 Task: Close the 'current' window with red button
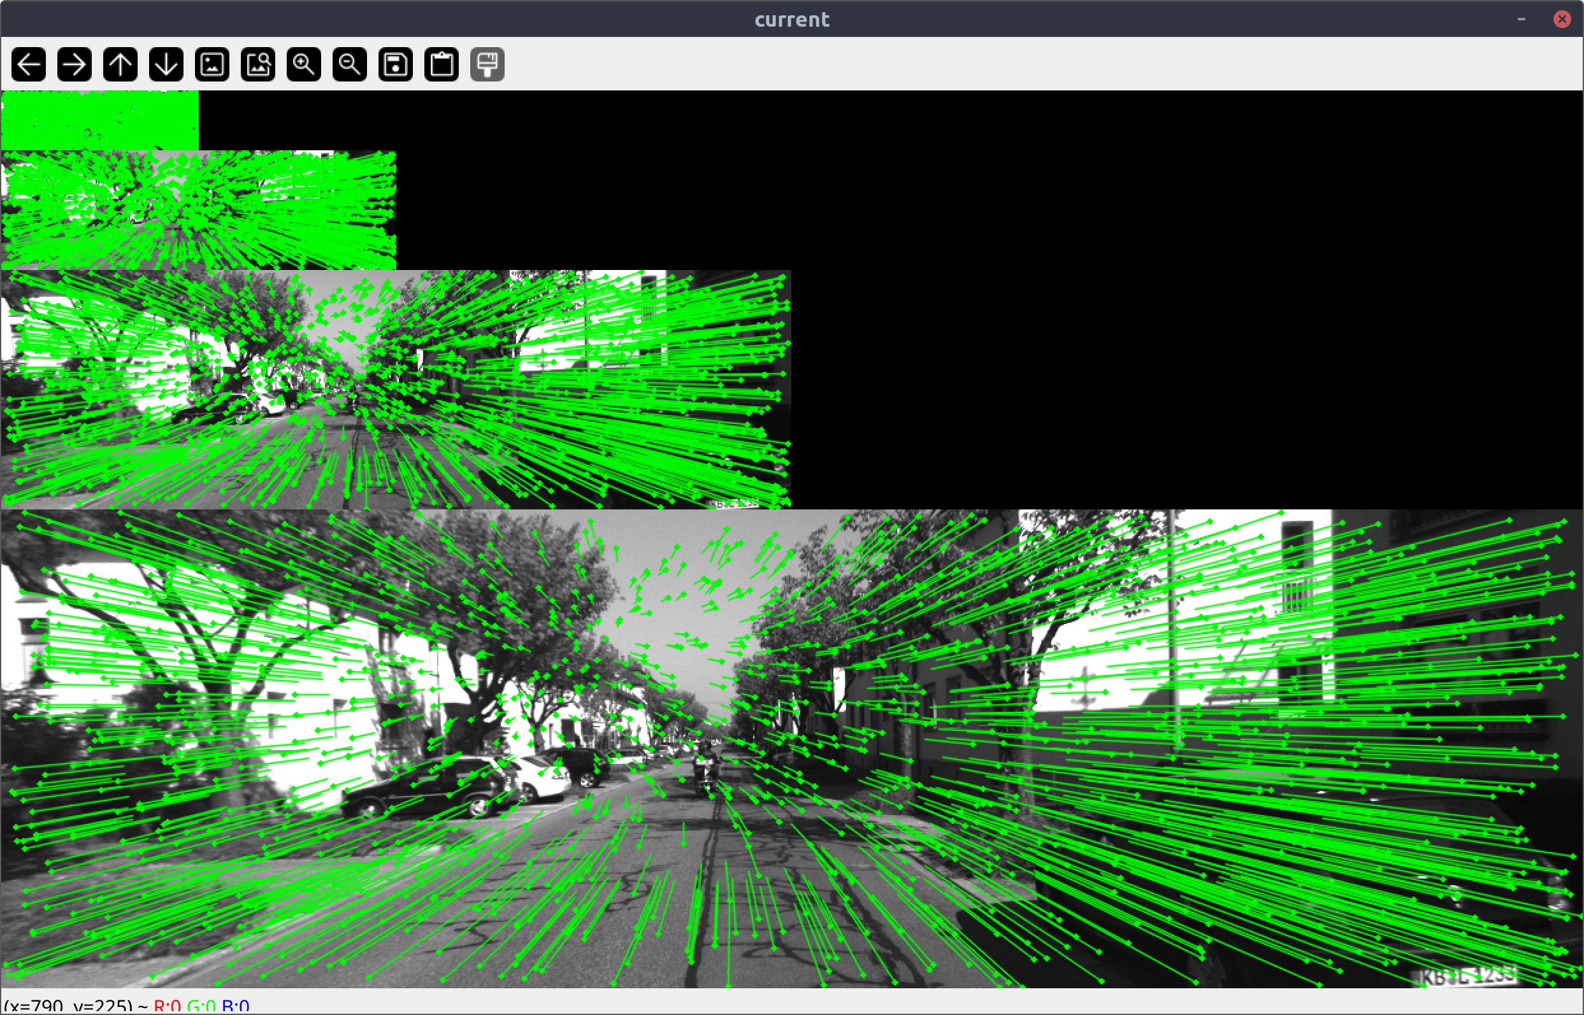[1562, 19]
